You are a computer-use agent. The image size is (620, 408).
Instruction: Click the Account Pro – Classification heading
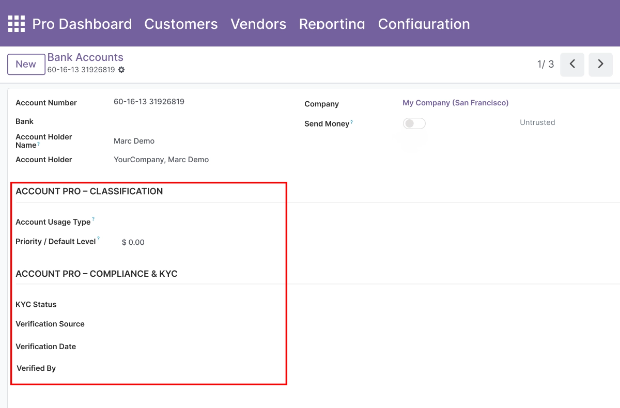pos(89,191)
